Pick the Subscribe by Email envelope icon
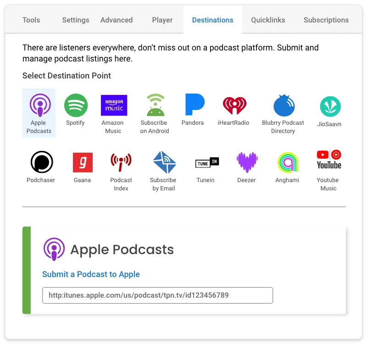 click(165, 162)
